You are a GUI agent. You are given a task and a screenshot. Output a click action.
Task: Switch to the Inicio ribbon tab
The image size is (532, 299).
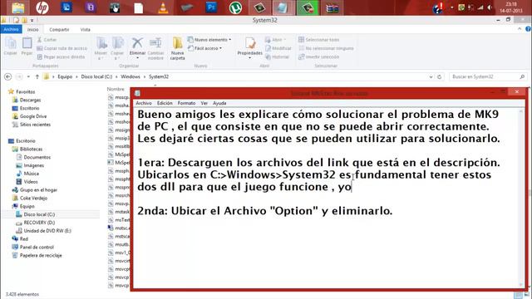33,30
